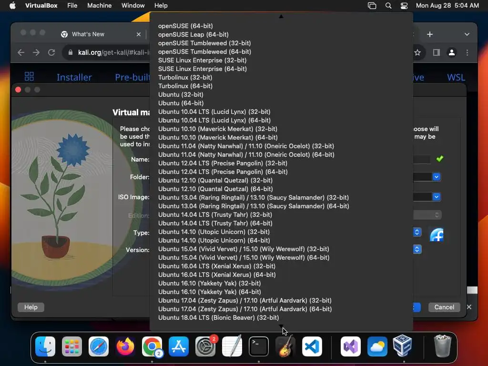Select openSUSE Leap (64-bit)

[x=193, y=34]
